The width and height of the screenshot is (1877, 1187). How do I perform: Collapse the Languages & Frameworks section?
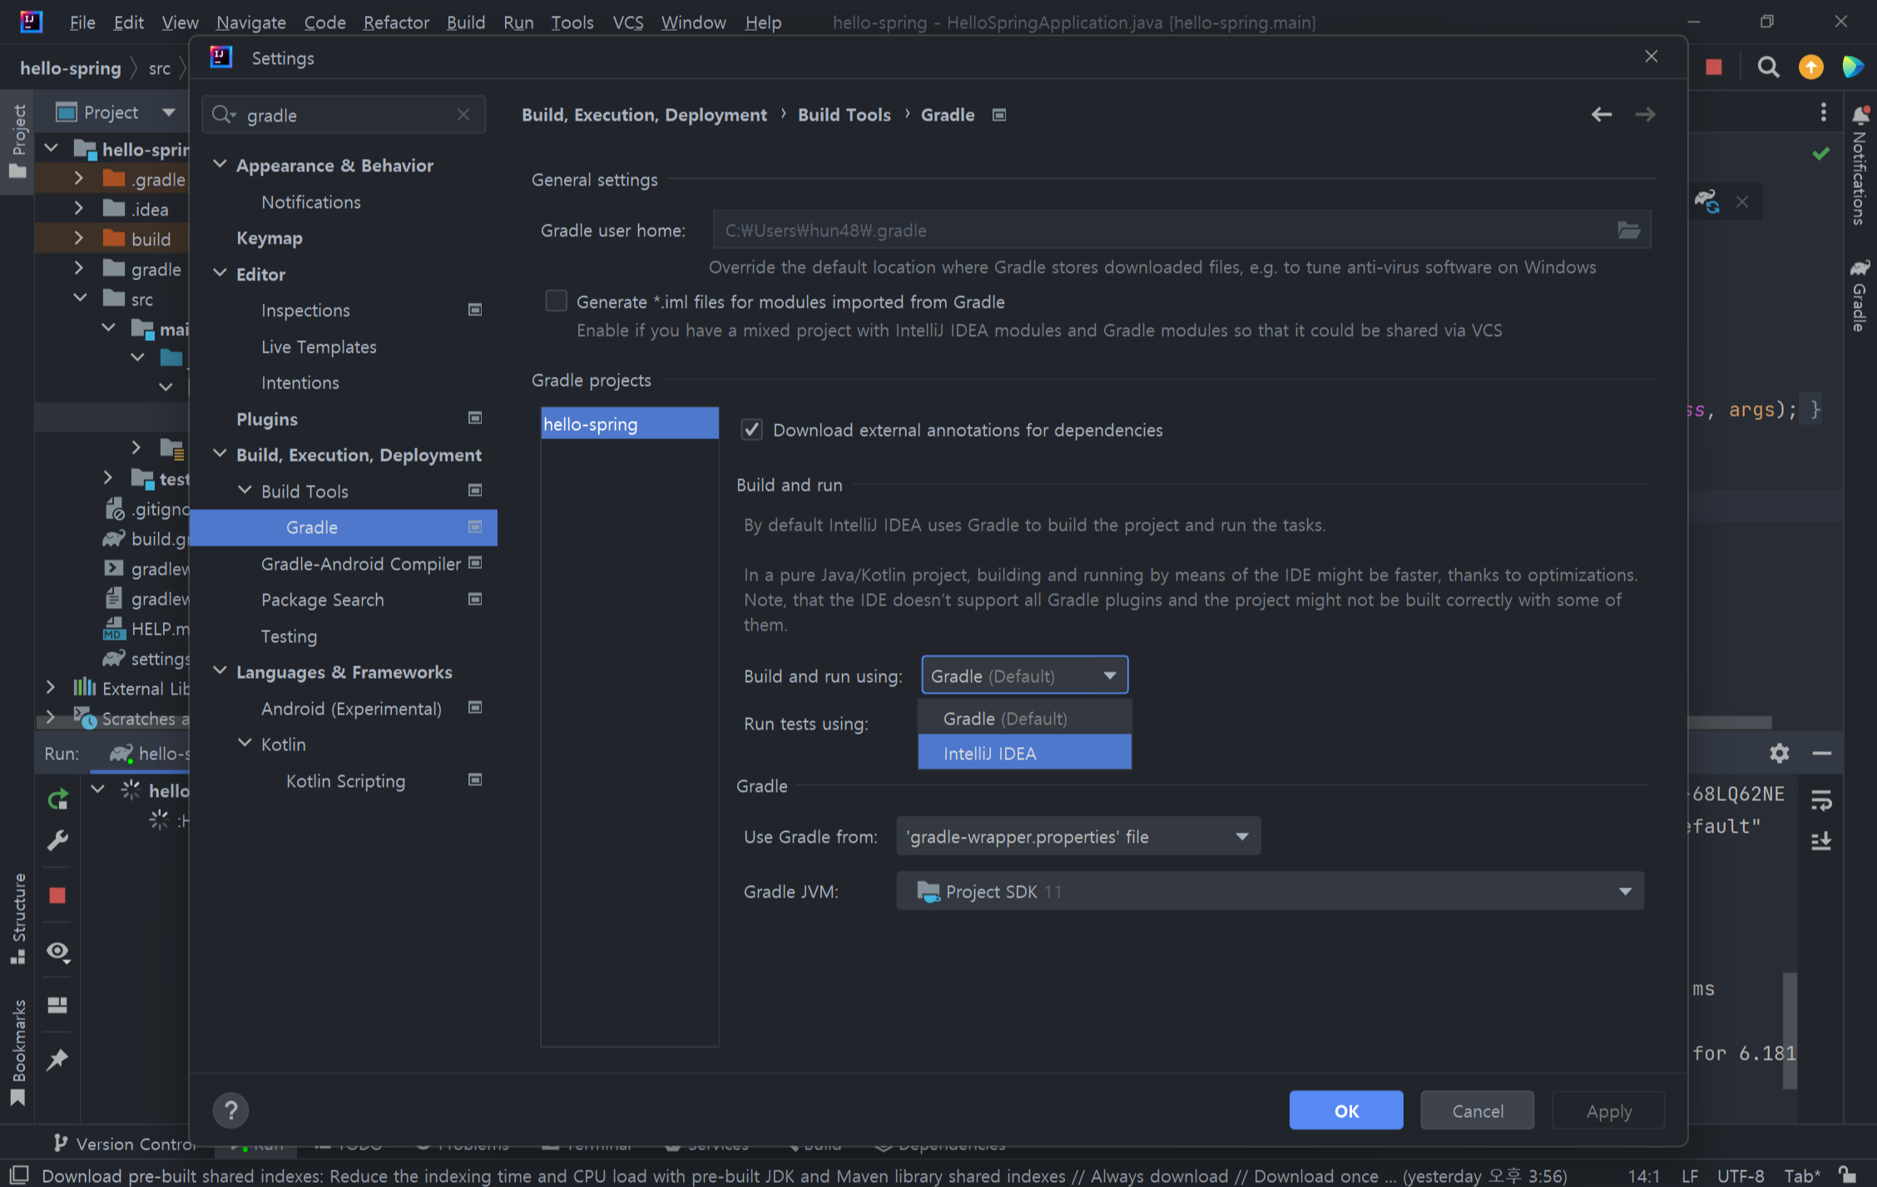pos(220,671)
